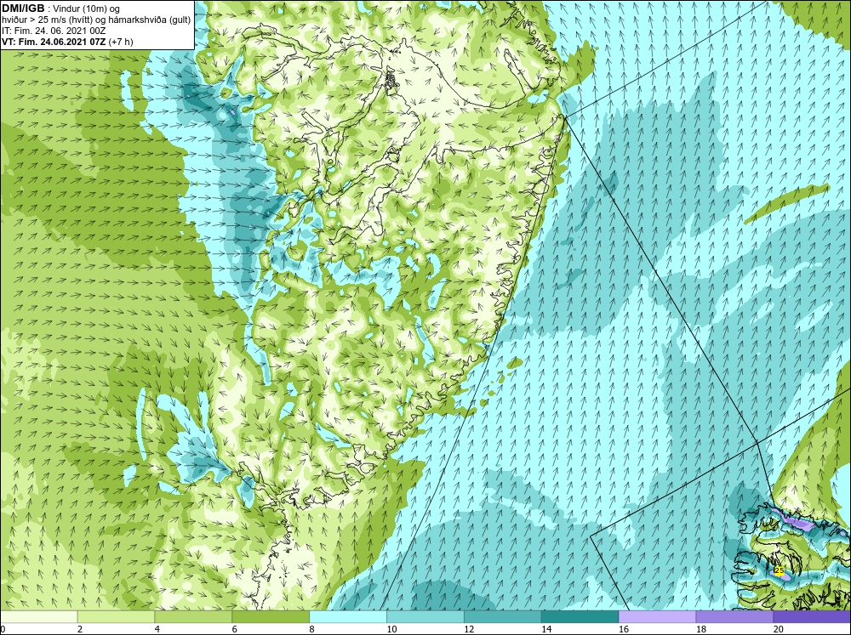Select the 4–6 m/s green legend swatch
Viewport: 851px width, 635px height.
coord(193,617)
